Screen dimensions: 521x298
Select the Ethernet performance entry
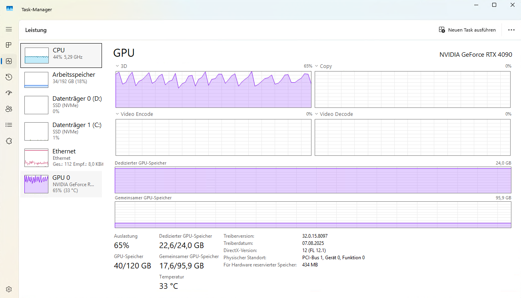click(x=61, y=157)
